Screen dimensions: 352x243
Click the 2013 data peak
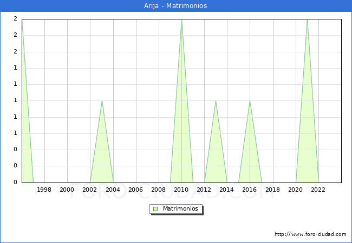point(216,101)
